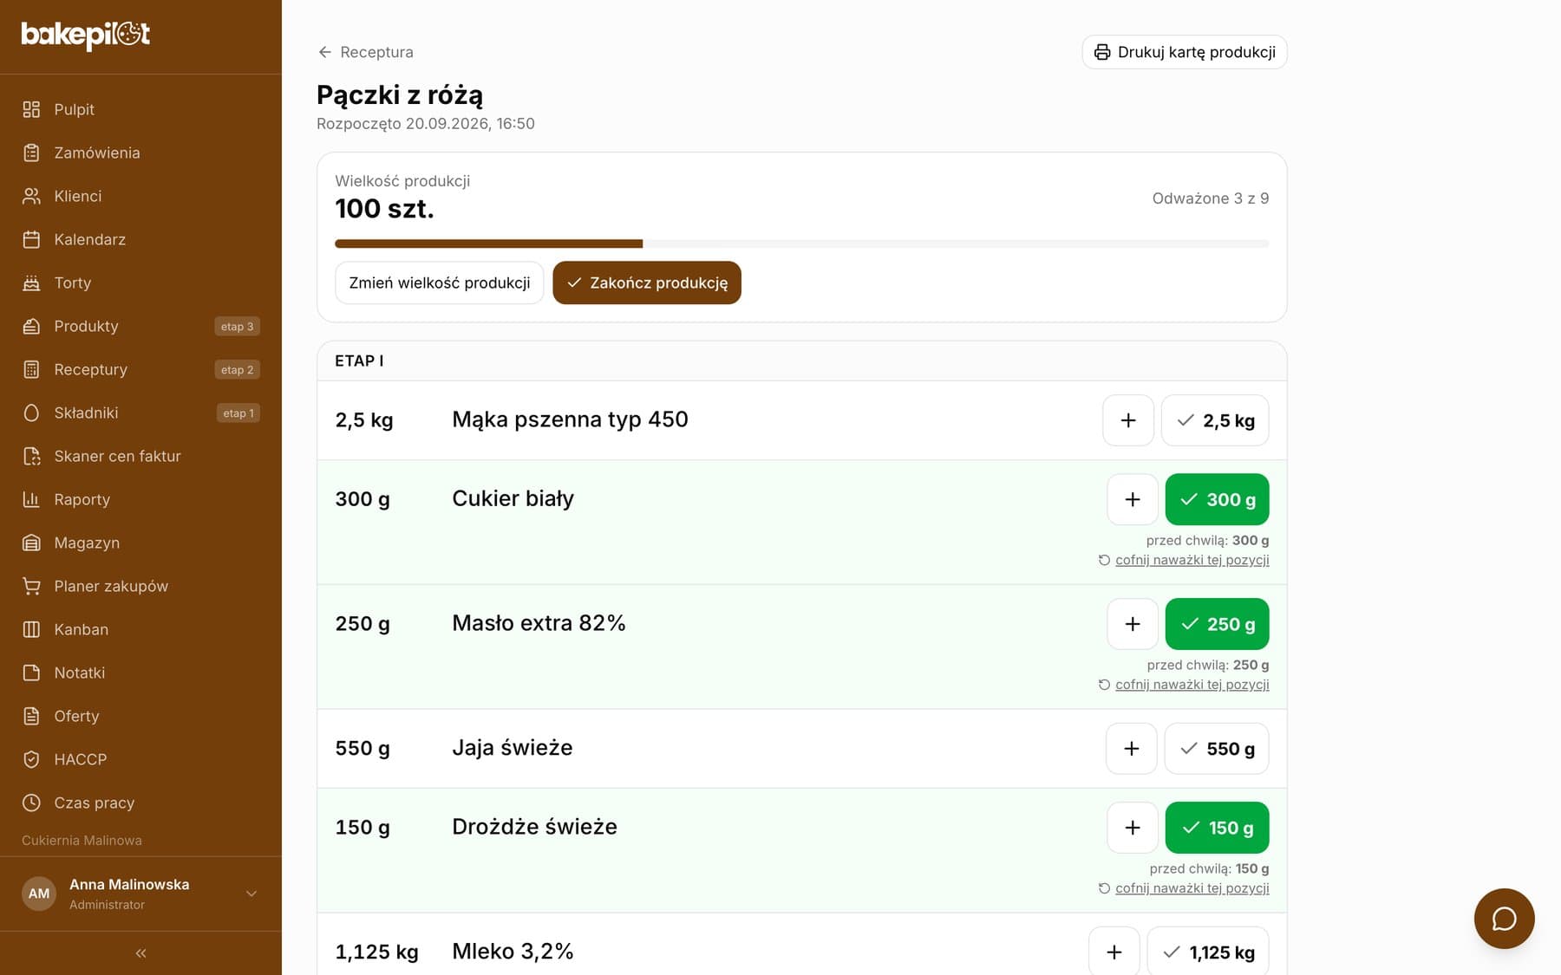Image resolution: width=1561 pixels, height=975 pixels.
Task: Undo weighings for Masło extra 82%
Action: [x=1184, y=685]
